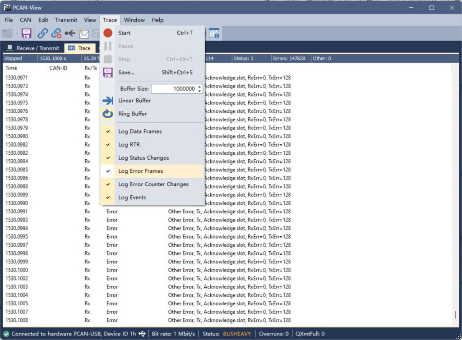This screenshot has height=340, width=462.
Task: Click the error description in the 1530.0994 row
Action: [x=229, y=228]
